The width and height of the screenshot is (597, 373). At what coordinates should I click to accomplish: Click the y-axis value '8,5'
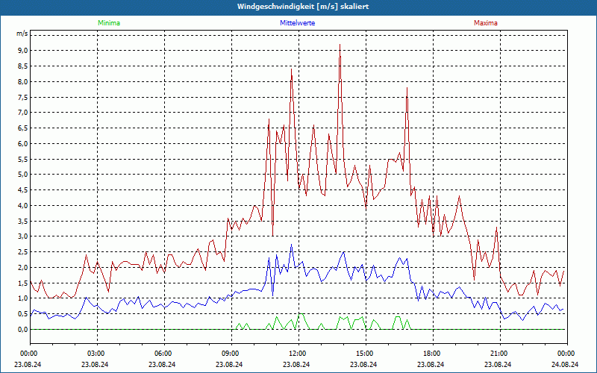[x=22, y=66]
